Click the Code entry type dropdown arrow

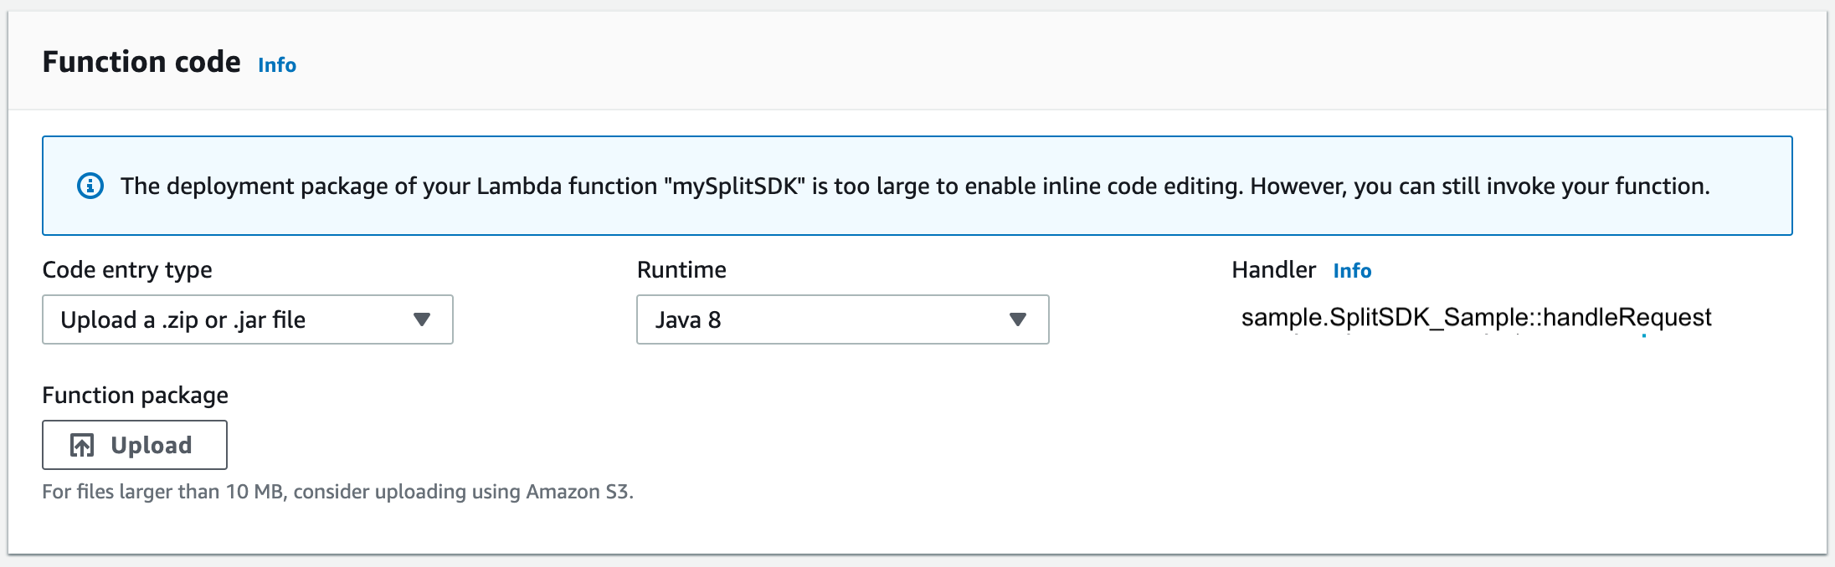point(422,319)
